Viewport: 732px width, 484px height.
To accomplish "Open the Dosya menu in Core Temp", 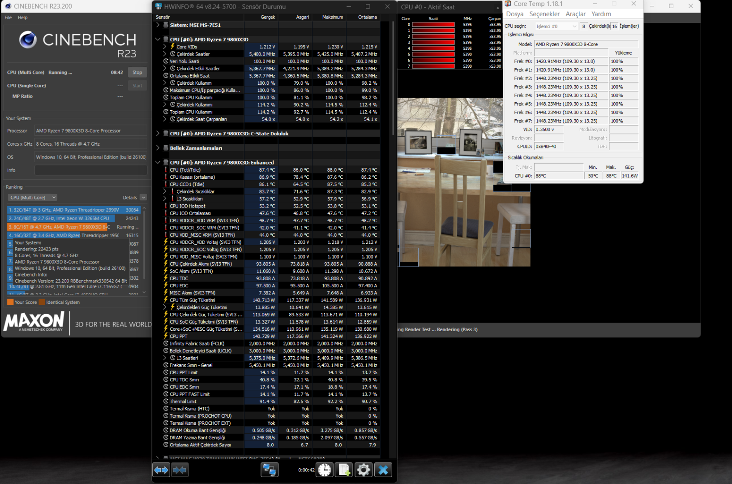I will pos(515,14).
